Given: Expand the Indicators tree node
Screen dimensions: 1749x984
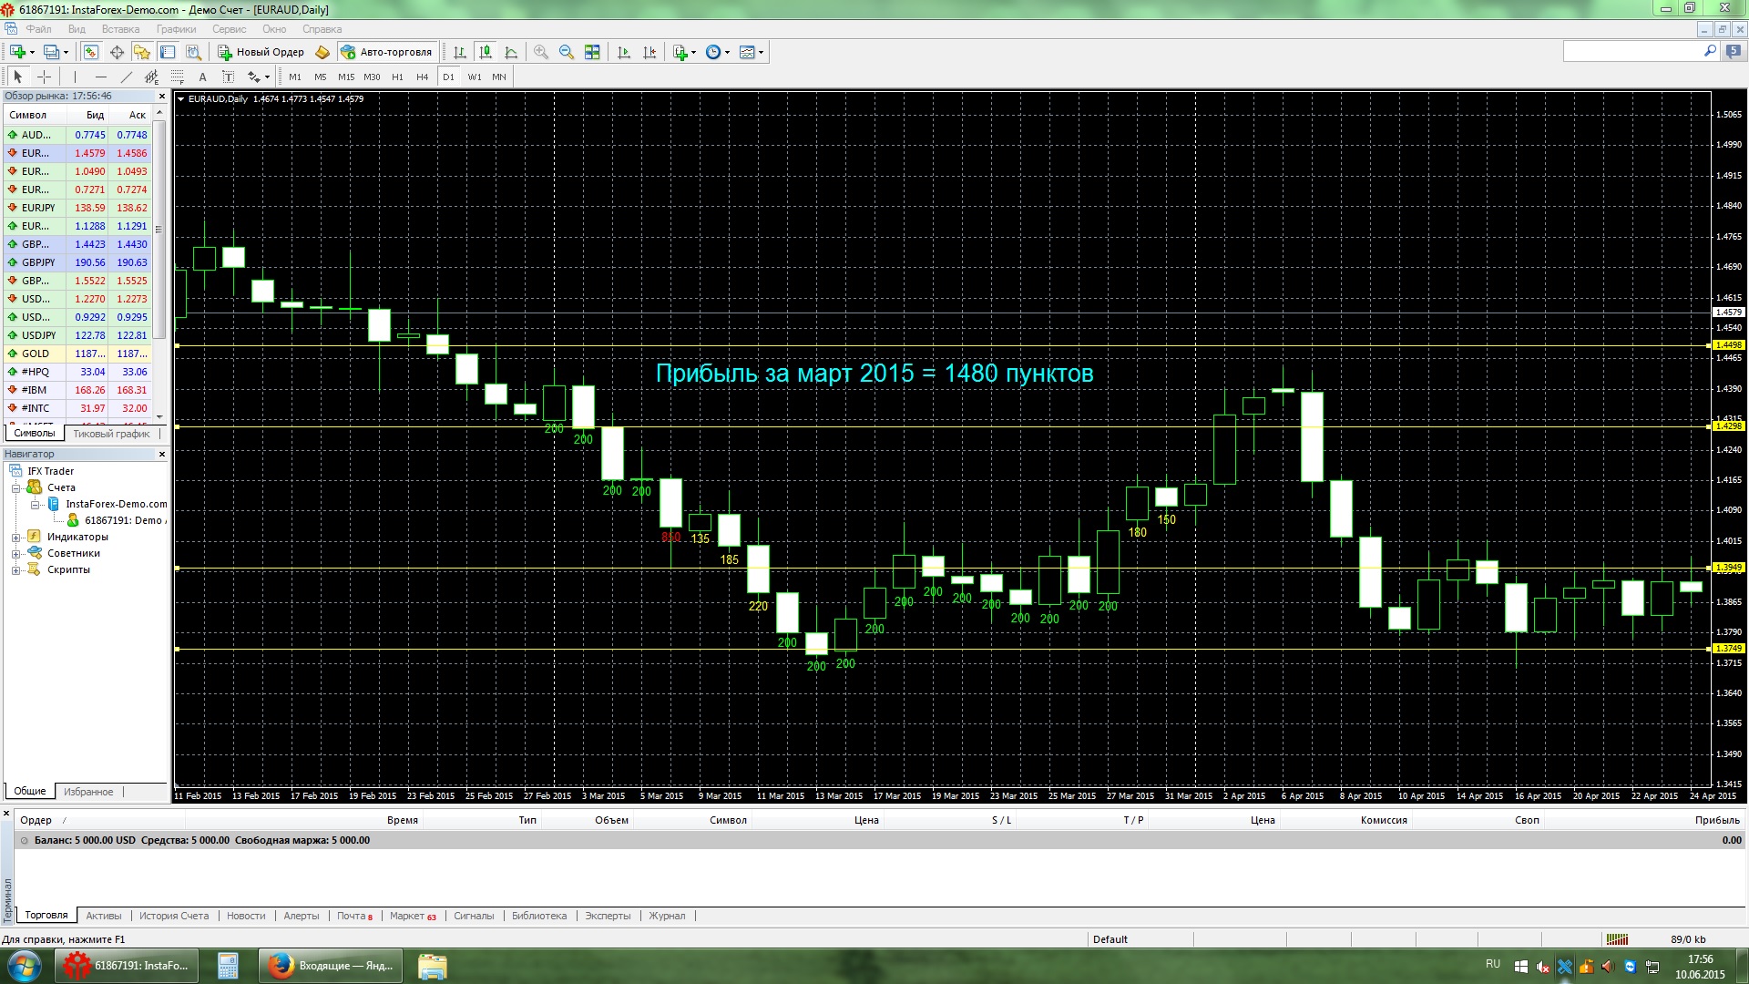Looking at the screenshot, I should click(15, 538).
